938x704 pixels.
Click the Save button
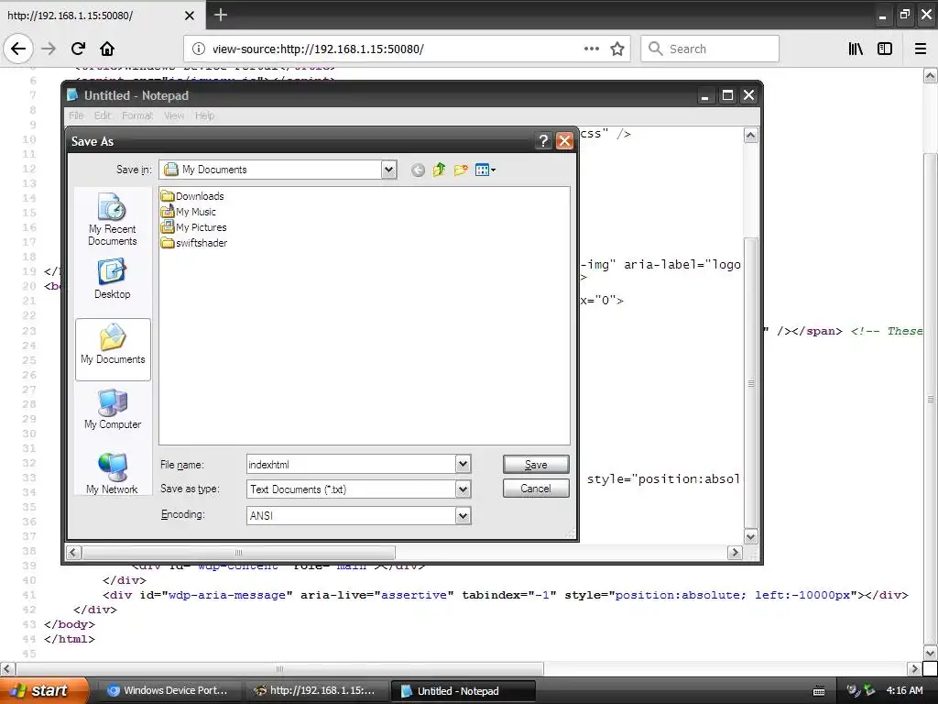click(x=536, y=465)
